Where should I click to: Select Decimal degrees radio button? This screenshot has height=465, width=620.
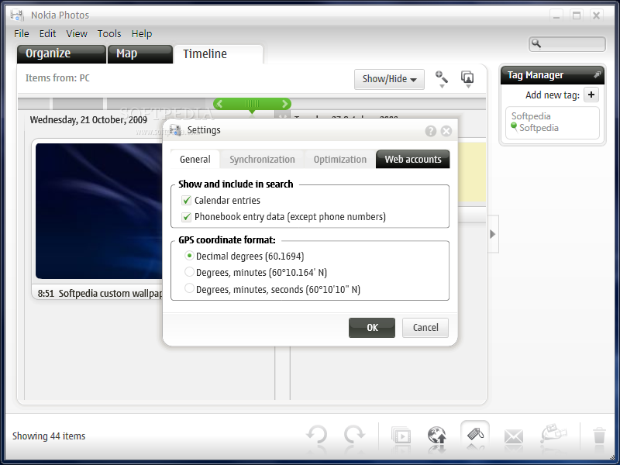click(x=189, y=256)
